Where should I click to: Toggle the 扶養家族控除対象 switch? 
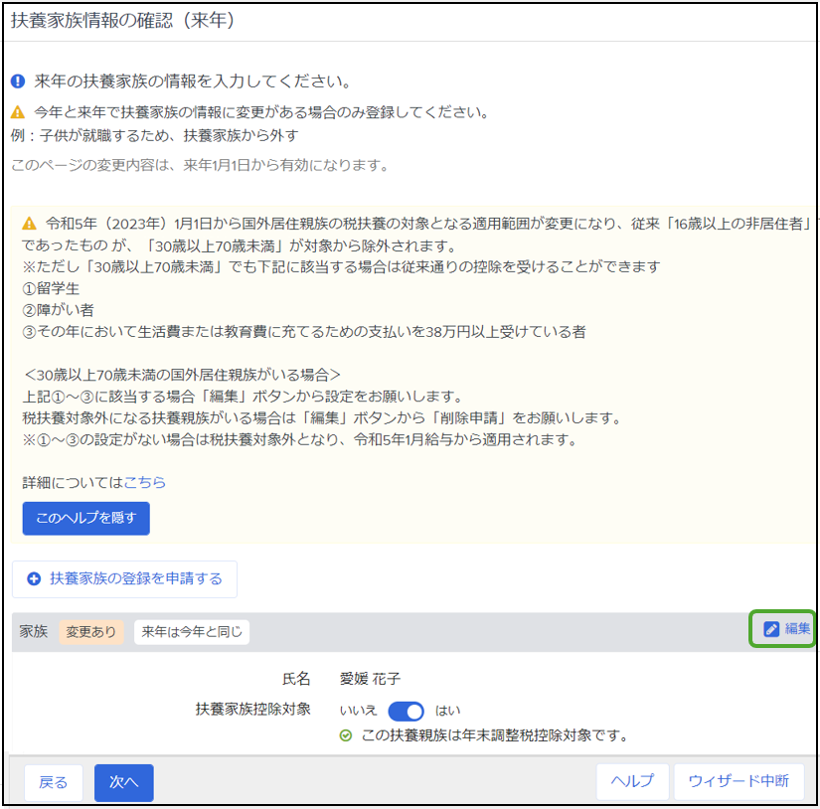[406, 712]
